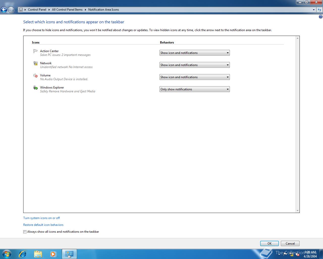Open the Volume behavior dropdown
This screenshot has height=259, width=323.
point(195,77)
